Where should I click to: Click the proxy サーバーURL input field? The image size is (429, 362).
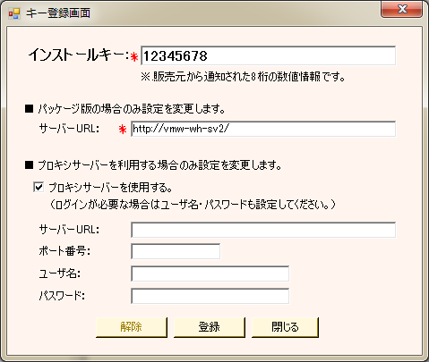(263, 230)
